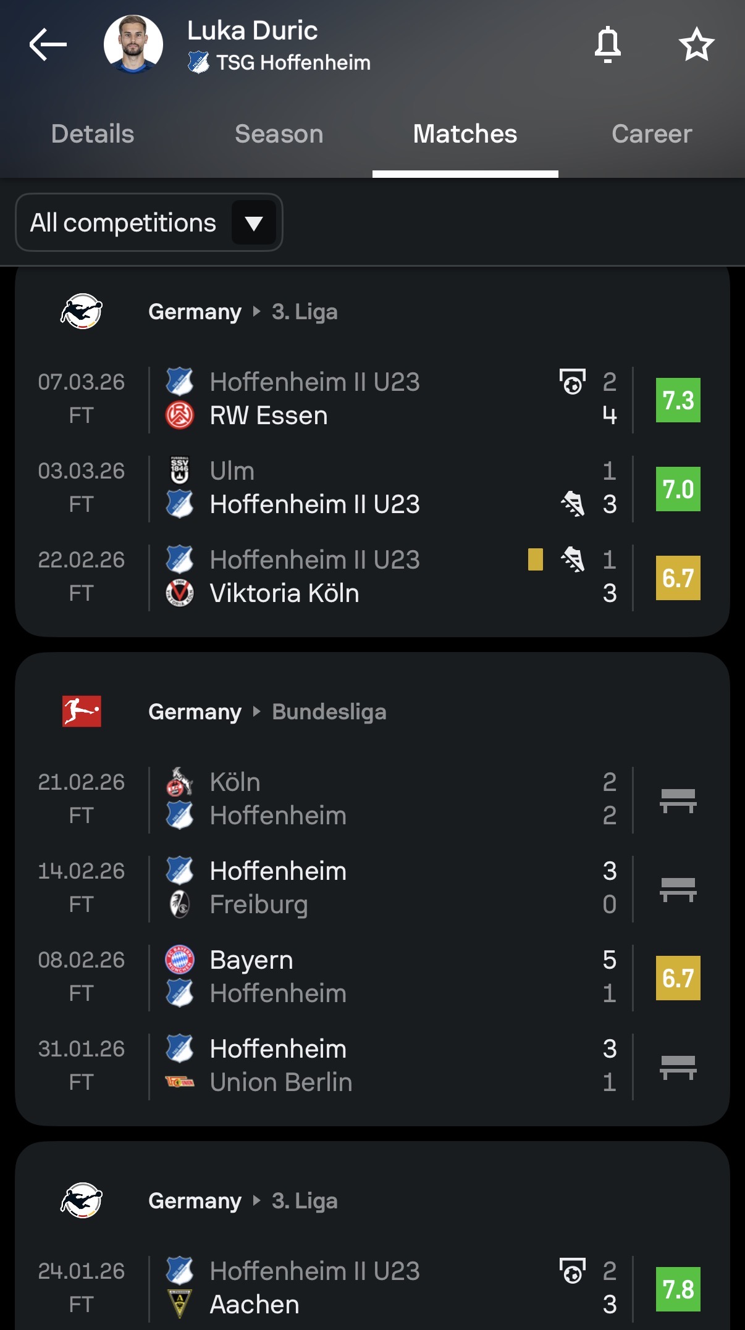The image size is (745, 1330).
Task: Switch to the Season tab
Action: (x=279, y=134)
